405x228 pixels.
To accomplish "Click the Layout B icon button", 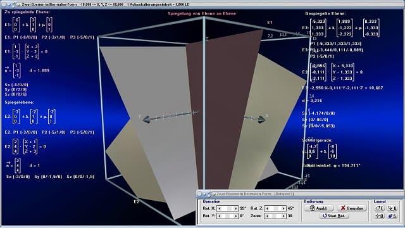I will 392,208.
